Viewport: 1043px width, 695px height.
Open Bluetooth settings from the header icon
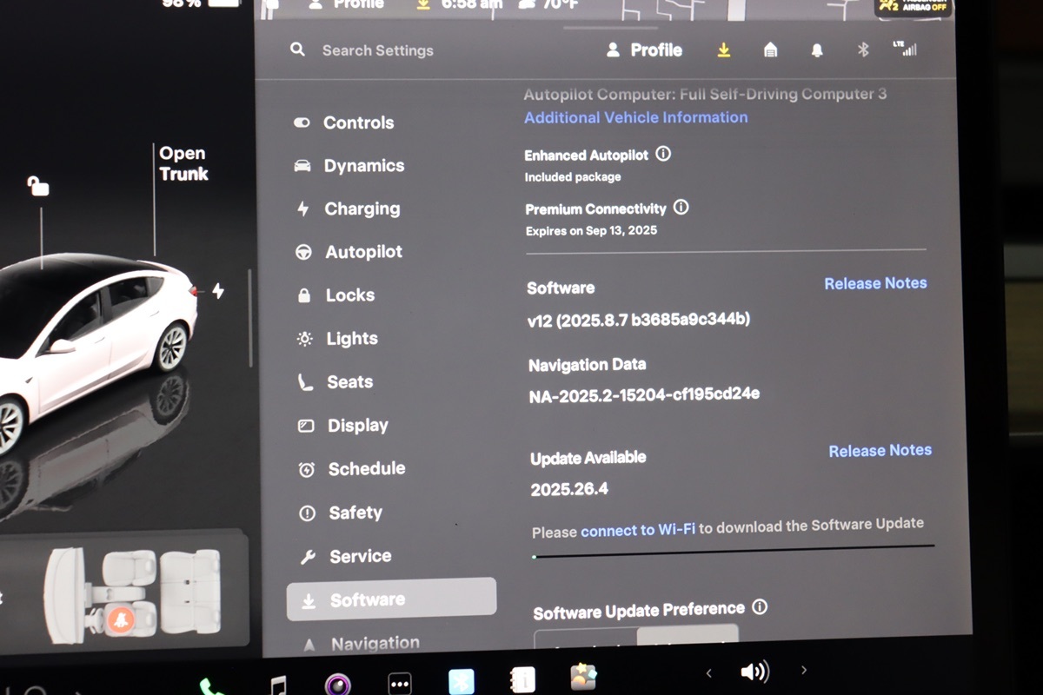(x=863, y=50)
